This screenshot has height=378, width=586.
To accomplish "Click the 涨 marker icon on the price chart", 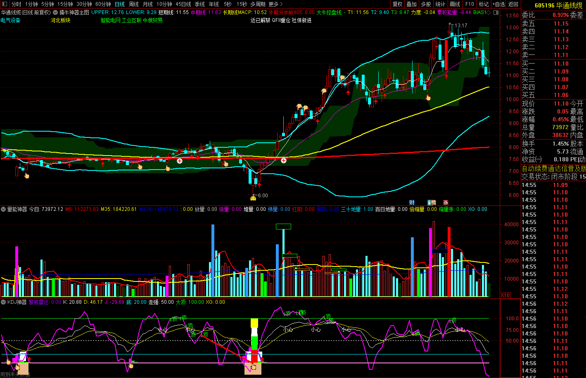I will [446, 202].
